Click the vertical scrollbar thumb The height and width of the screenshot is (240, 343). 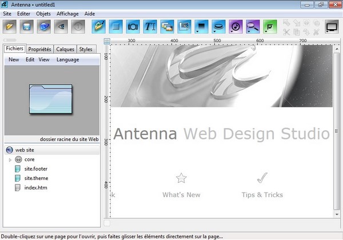coord(337,131)
